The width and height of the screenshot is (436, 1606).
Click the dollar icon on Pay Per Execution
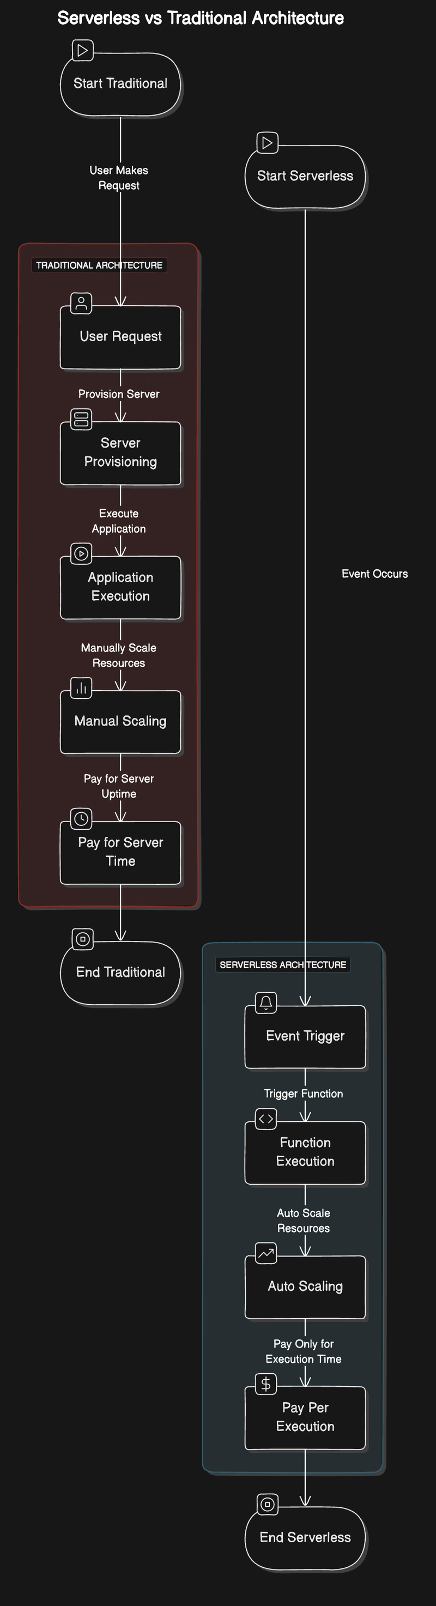(266, 1384)
